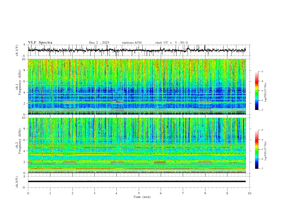
Task: Click the lower PSD color scale bar
Action: (257, 149)
